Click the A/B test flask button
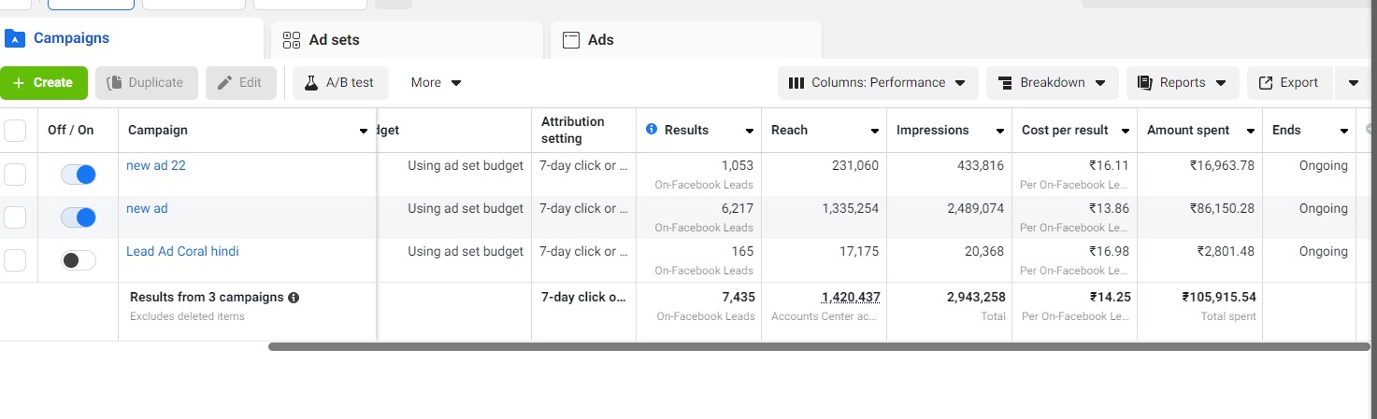The height and width of the screenshot is (419, 1377). tap(340, 83)
